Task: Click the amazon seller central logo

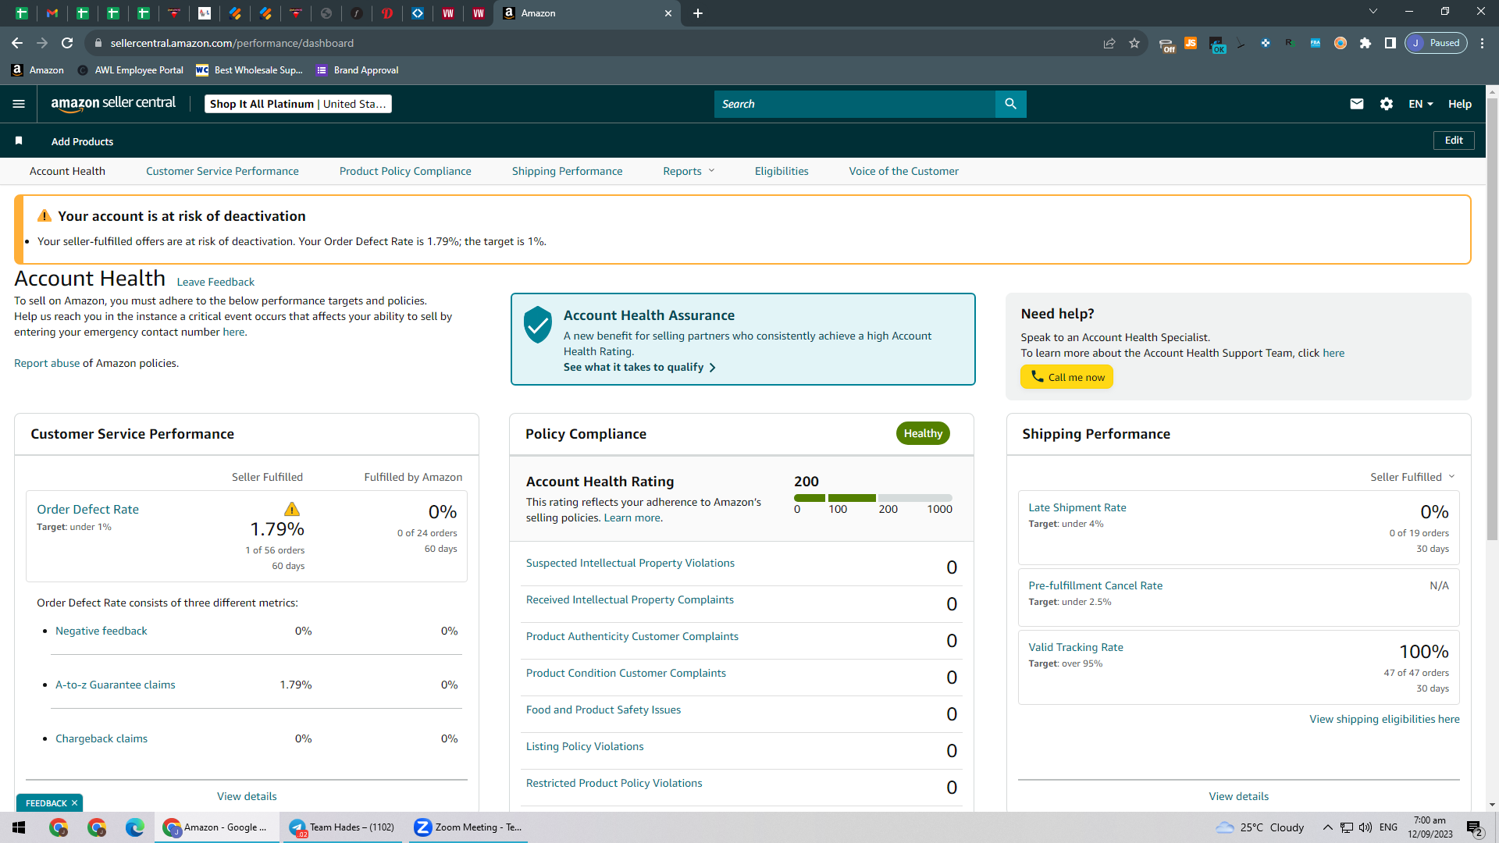Action: pyautogui.click(x=113, y=104)
